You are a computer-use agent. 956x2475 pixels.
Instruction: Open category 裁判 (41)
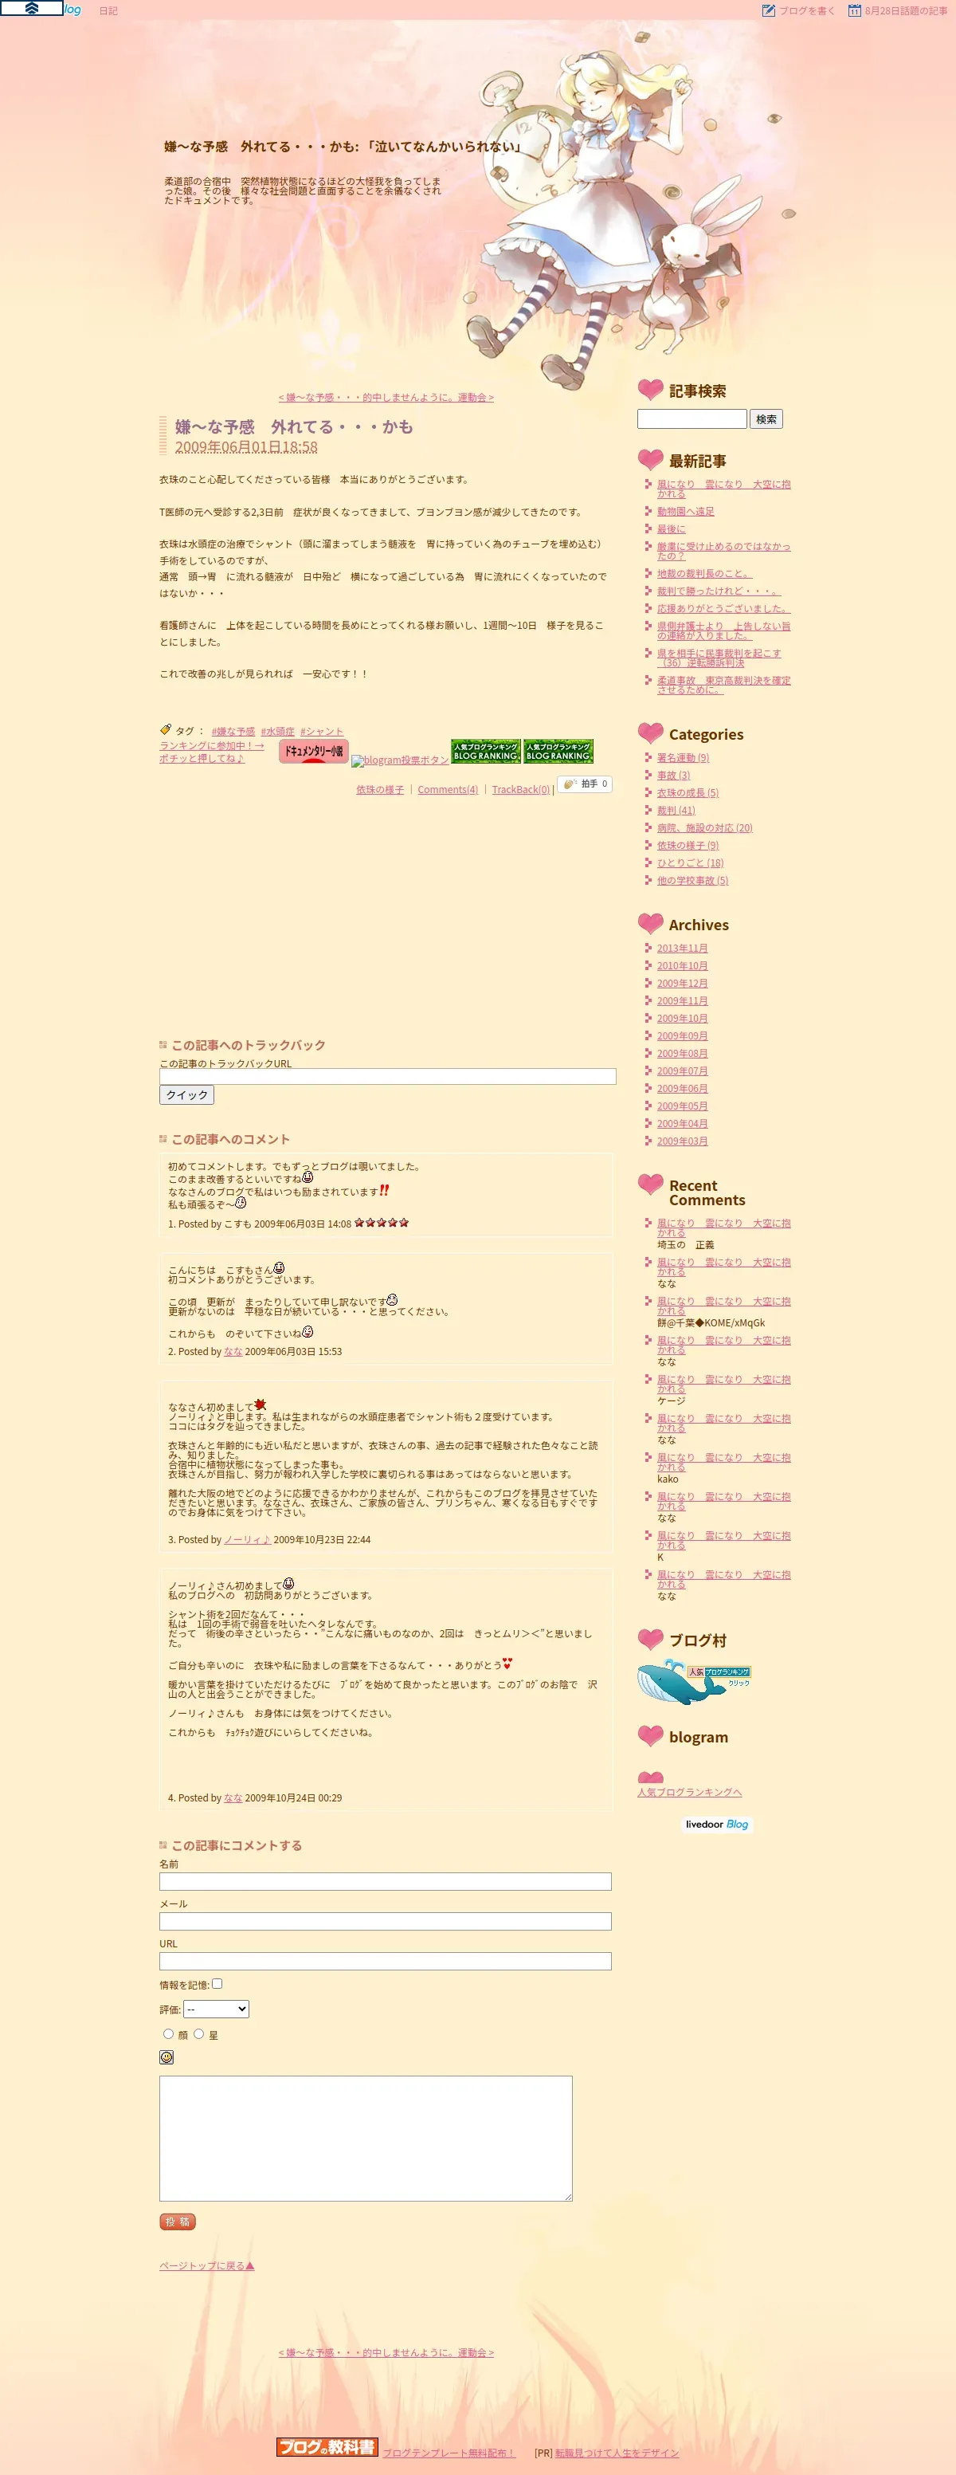676,810
